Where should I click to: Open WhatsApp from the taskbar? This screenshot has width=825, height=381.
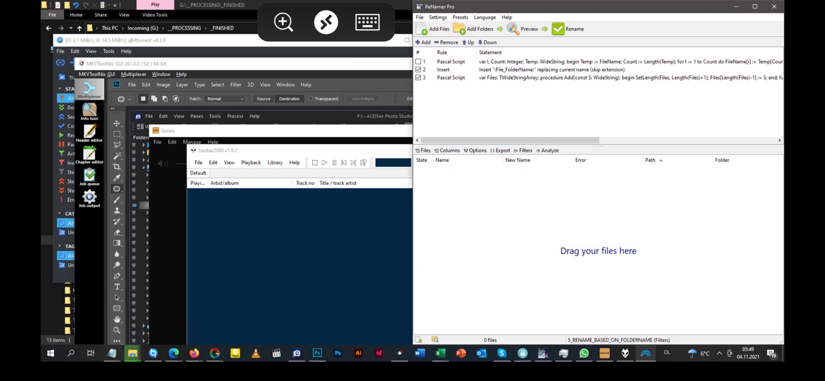tap(584, 353)
